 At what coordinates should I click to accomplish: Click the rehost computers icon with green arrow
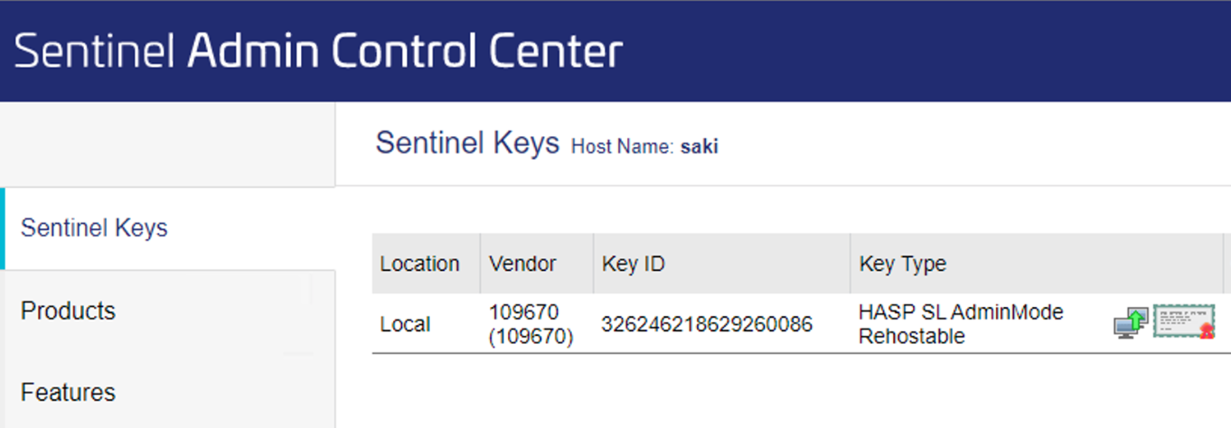1130,321
